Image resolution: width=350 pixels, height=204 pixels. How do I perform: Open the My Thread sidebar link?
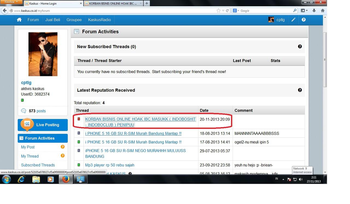pyautogui.click(x=30, y=156)
